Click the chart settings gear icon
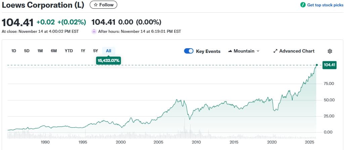348x150 pixels. pyautogui.click(x=330, y=51)
